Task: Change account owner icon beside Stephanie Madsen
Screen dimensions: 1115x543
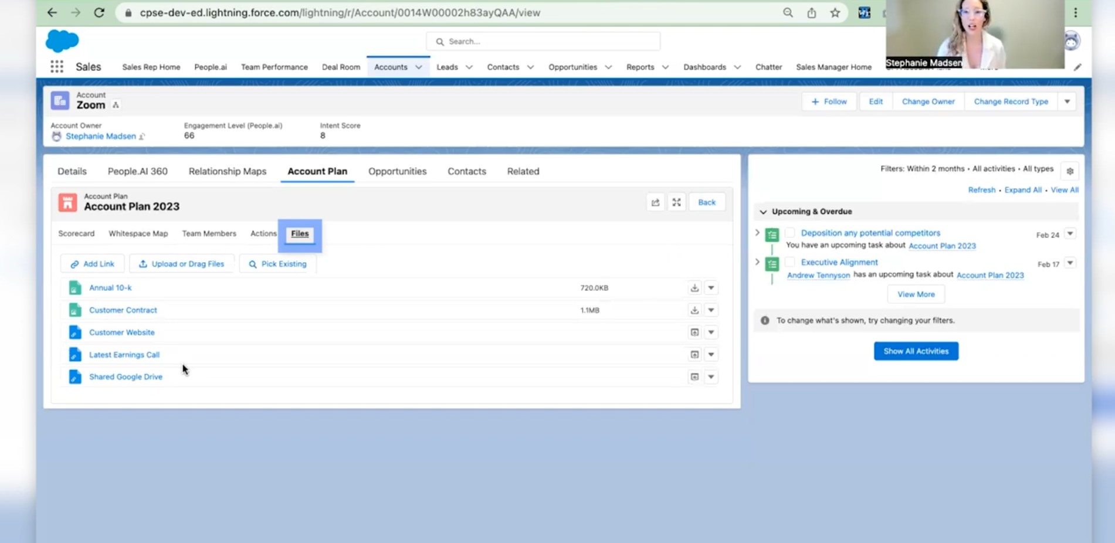Action: click(x=142, y=136)
